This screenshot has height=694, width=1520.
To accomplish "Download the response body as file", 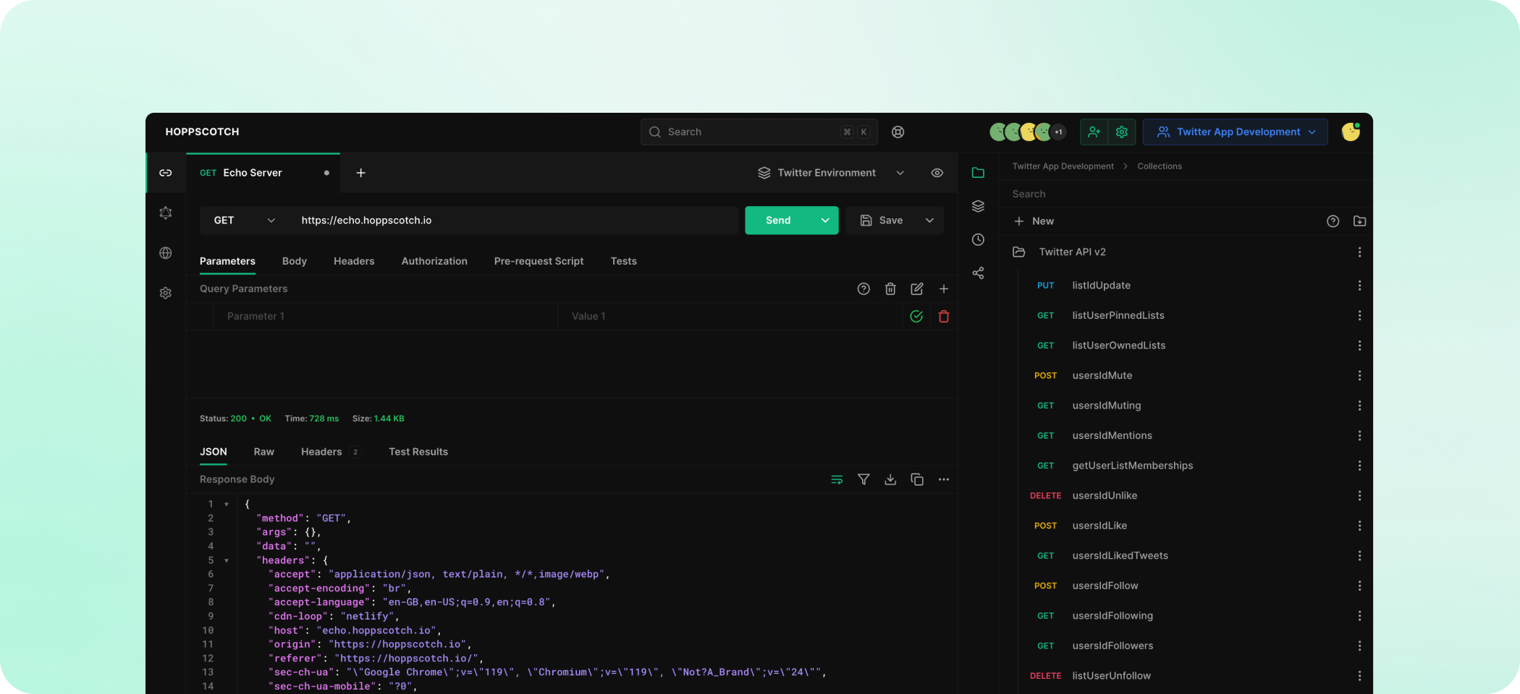I will [890, 479].
